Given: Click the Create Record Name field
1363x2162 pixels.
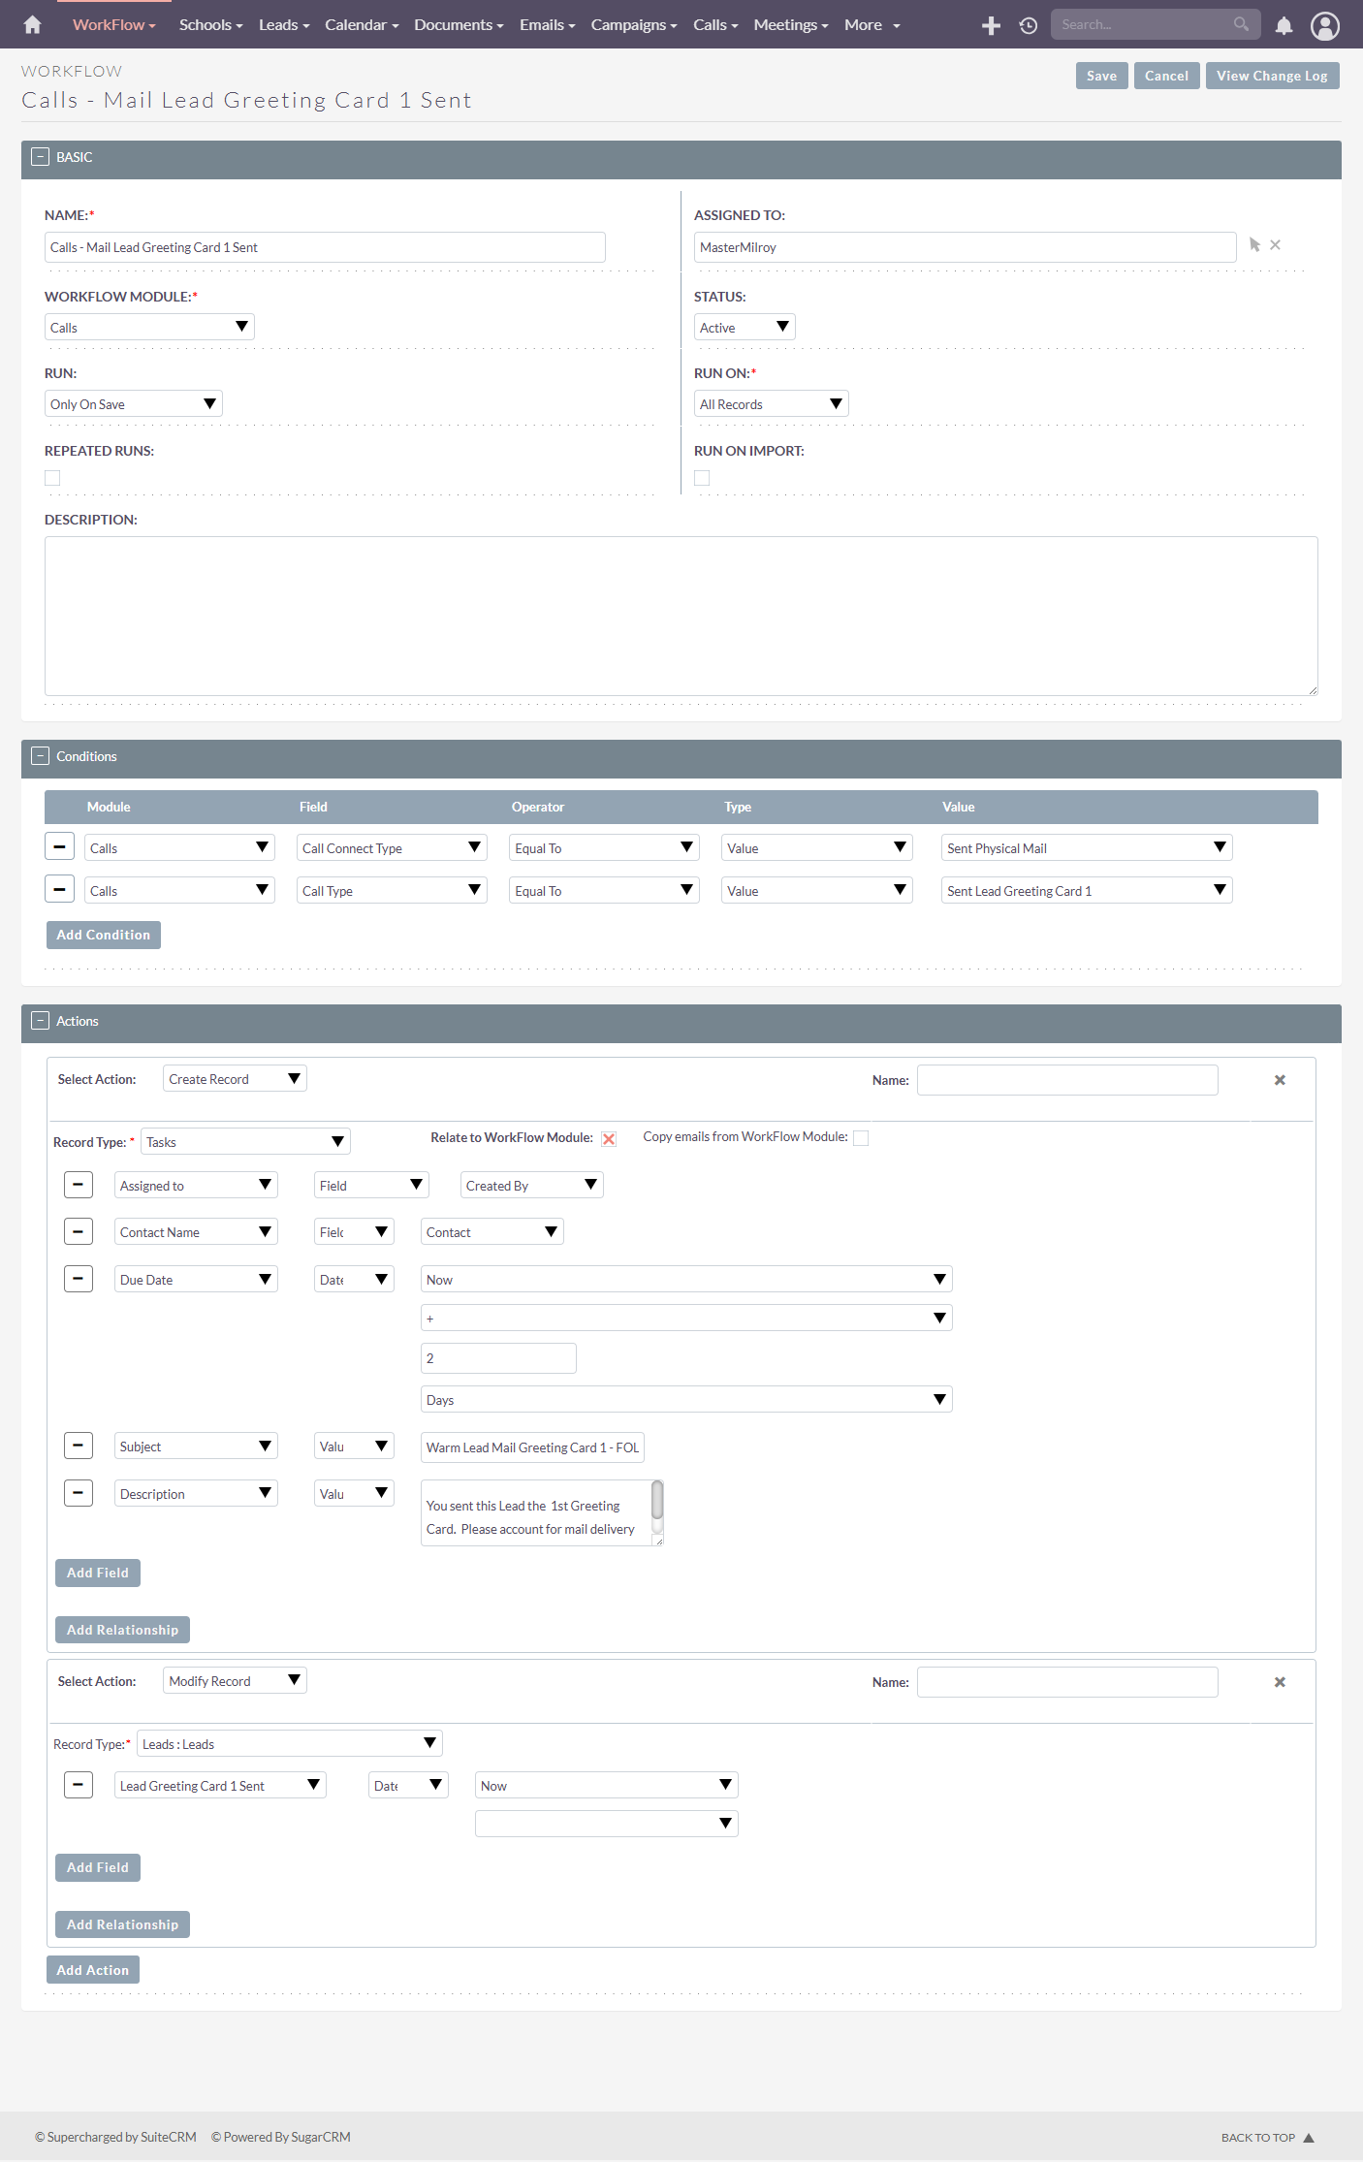Looking at the screenshot, I should 1067,1080.
